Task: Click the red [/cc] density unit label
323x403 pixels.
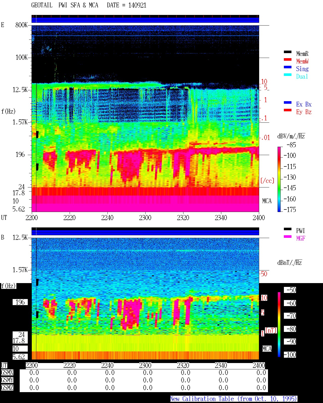Action: 267,181
